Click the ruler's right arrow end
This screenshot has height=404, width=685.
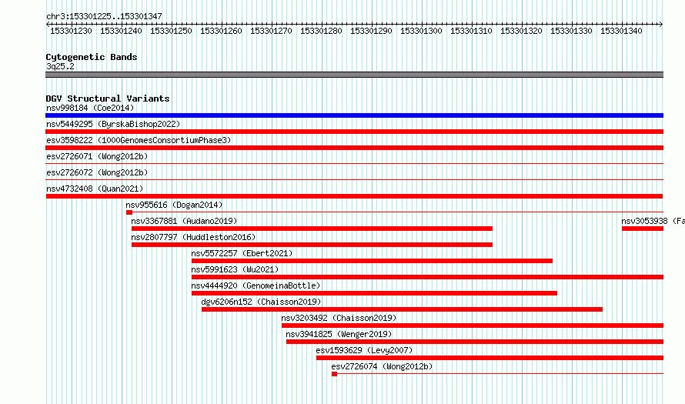click(x=661, y=25)
